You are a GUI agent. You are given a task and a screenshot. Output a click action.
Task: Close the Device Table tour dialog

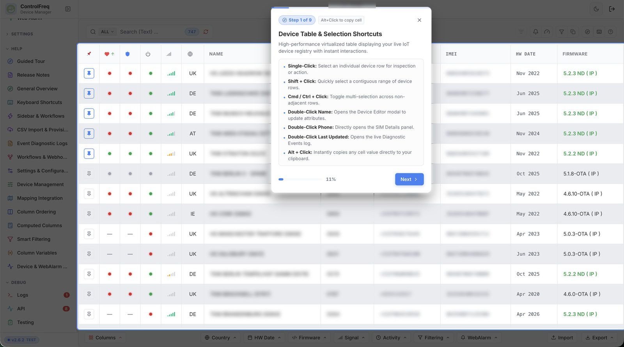419,20
